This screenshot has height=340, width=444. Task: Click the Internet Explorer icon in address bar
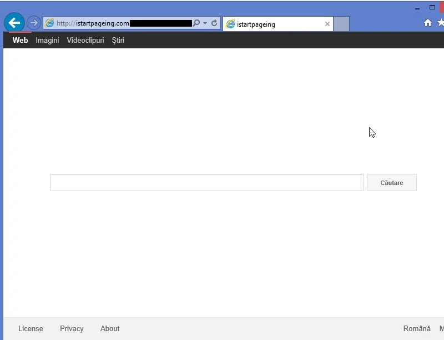pyautogui.click(x=49, y=23)
